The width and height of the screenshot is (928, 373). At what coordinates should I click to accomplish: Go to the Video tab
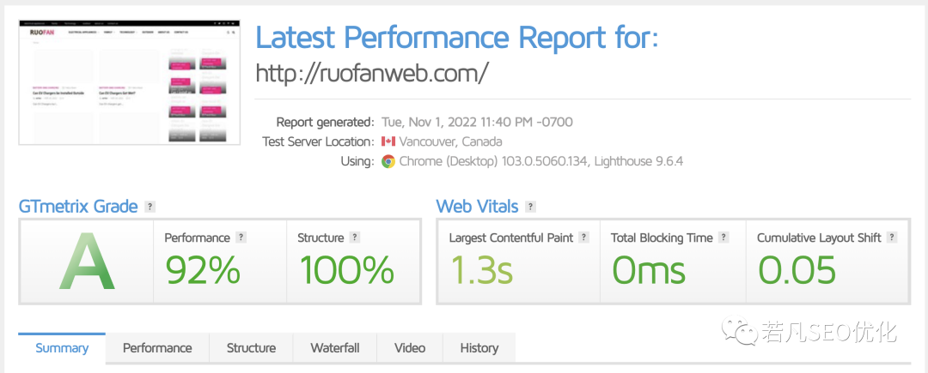pos(410,347)
